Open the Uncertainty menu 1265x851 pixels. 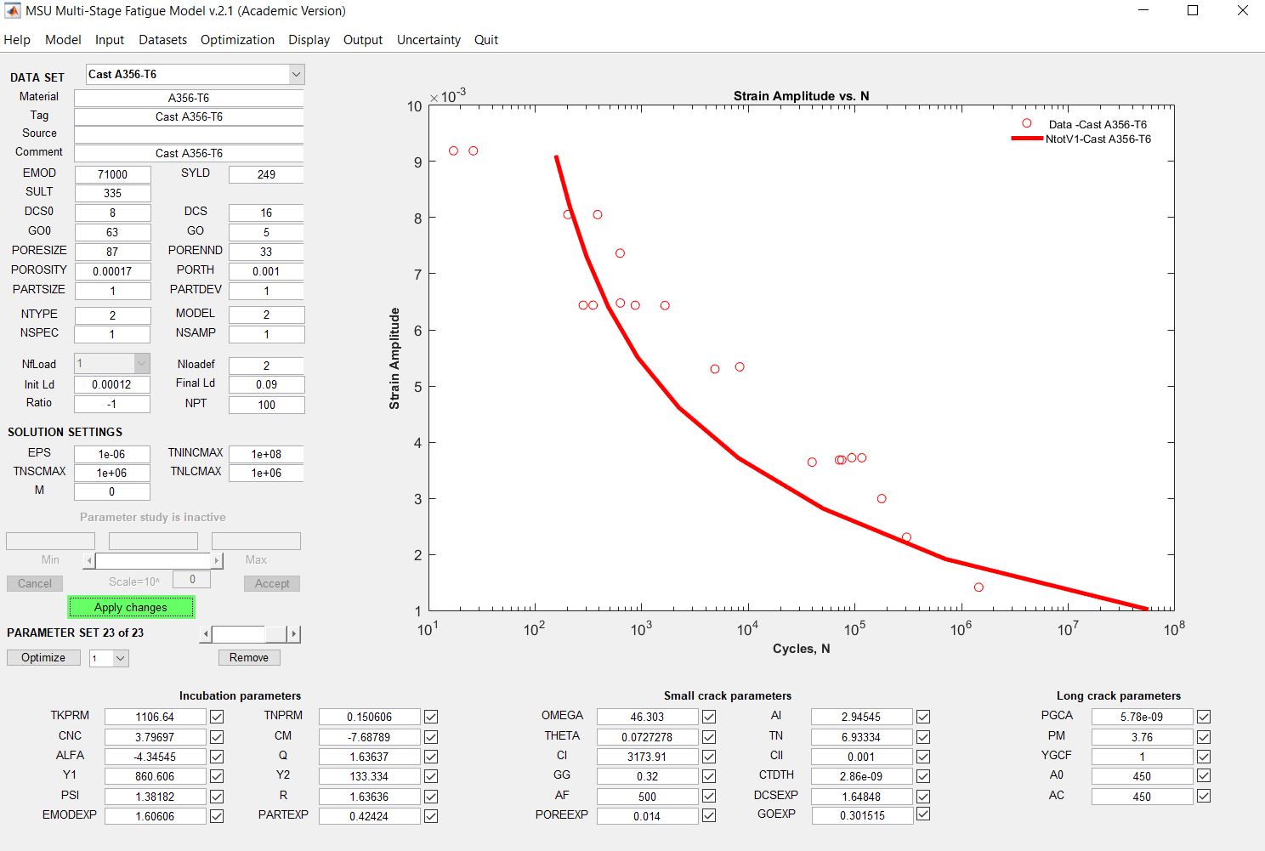pos(428,40)
